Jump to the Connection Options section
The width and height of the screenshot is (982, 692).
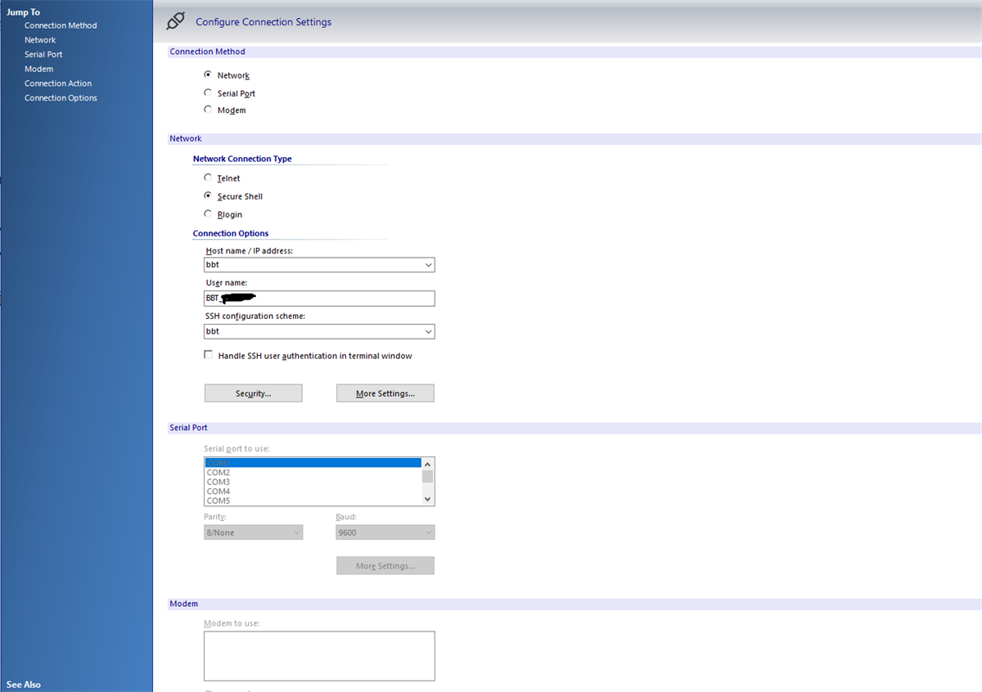pyautogui.click(x=61, y=97)
